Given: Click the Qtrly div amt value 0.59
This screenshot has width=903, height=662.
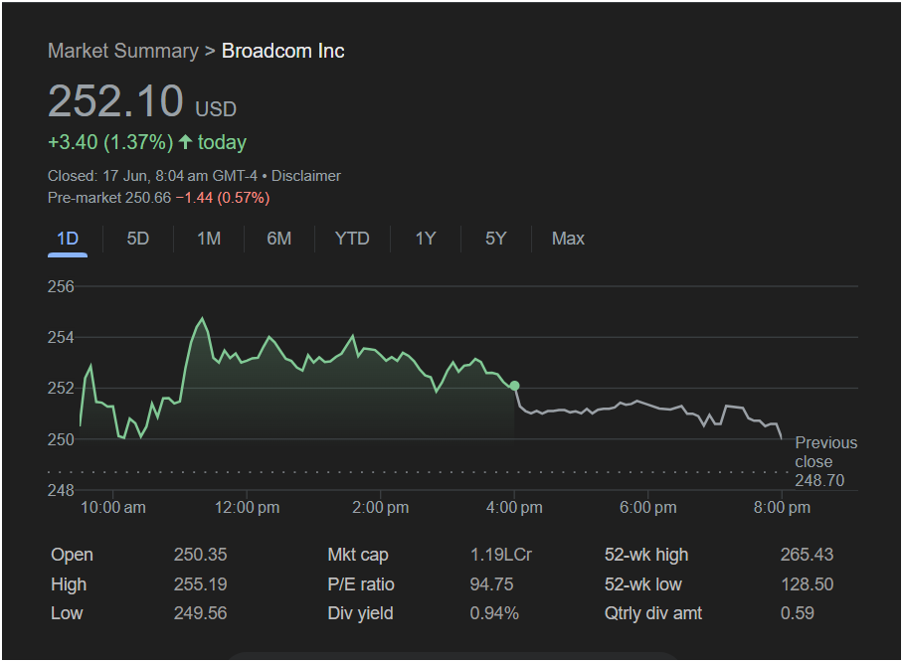Looking at the screenshot, I should [797, 613].
